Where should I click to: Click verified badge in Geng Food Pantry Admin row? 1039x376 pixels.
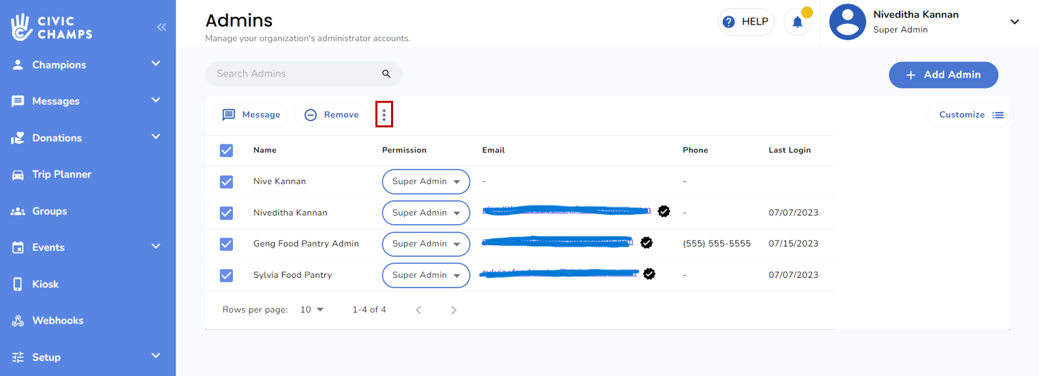point(647,242)
